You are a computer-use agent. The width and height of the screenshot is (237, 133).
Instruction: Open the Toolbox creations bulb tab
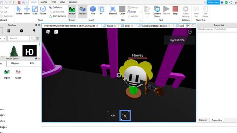[x=34, y=31]
